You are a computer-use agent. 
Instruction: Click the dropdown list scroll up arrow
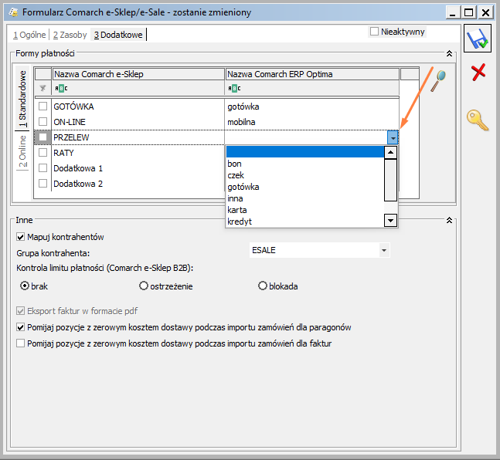pyautogui.click(x=390, y=152)
